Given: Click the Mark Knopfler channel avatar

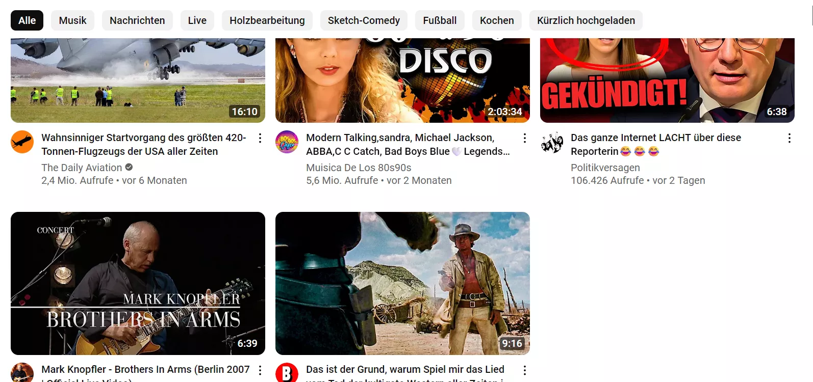Looking at the screenshot, I should coord(22,373).
